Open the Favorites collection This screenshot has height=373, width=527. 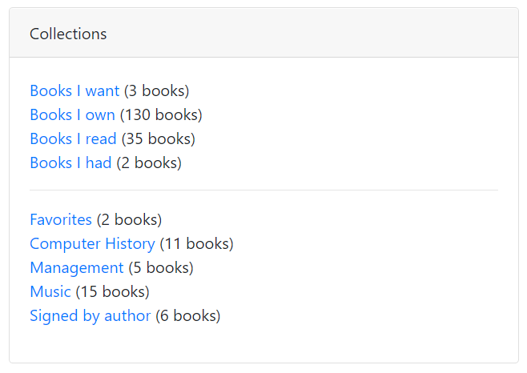(x=61, y=219)
